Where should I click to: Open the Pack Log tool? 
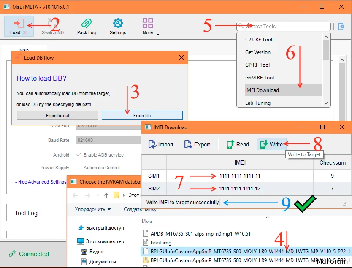86,24
